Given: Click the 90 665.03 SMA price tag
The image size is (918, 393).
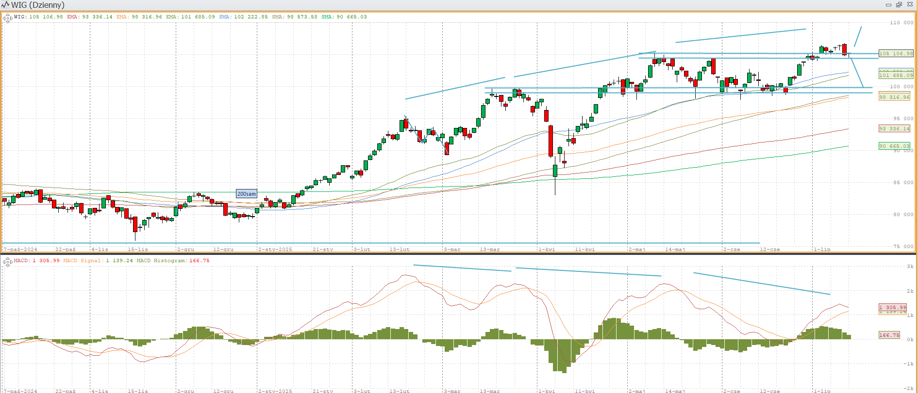Looking at the screenshot, I should 894,146.
